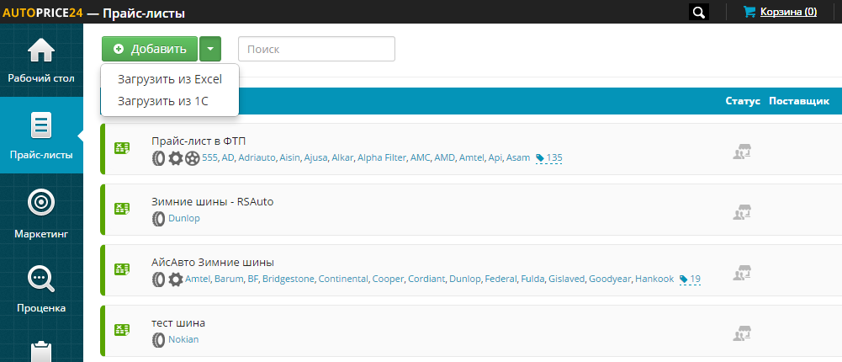Click tire icon in АйсАвто Зимние шины row

point(158,279)
